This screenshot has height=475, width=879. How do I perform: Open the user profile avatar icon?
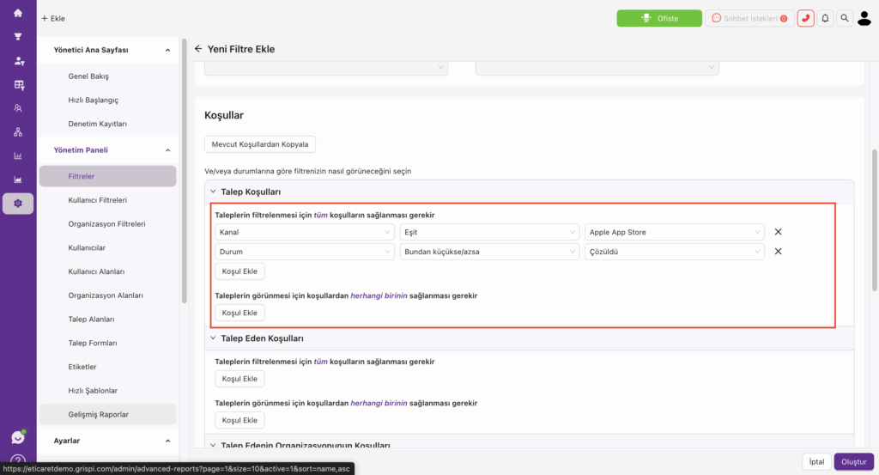(x=864, y=19)
